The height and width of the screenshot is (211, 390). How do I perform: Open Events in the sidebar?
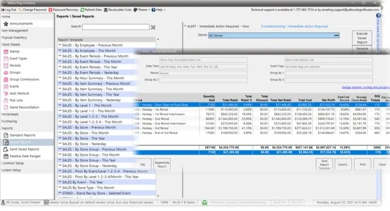[14, 86]
